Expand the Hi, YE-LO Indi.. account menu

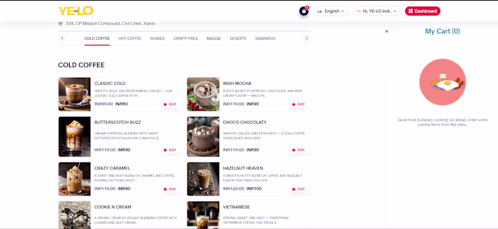[377, 11]
